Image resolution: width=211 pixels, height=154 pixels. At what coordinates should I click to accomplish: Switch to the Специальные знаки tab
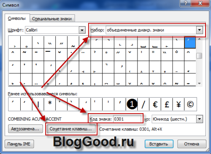[52, 19]
